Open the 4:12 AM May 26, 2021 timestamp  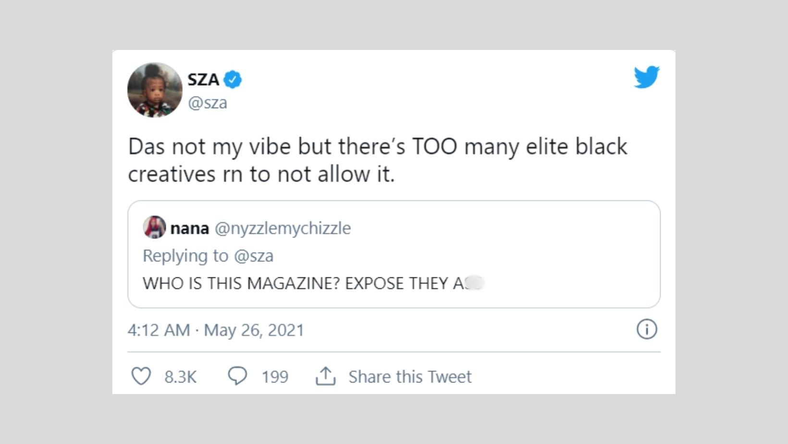point(216,330)
